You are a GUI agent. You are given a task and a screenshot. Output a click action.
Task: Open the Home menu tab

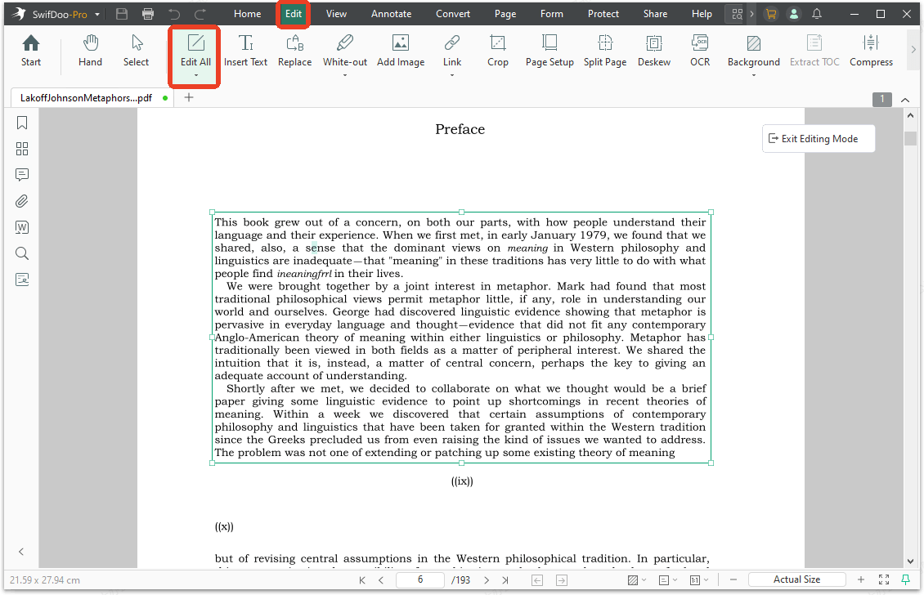click(247, 14)
